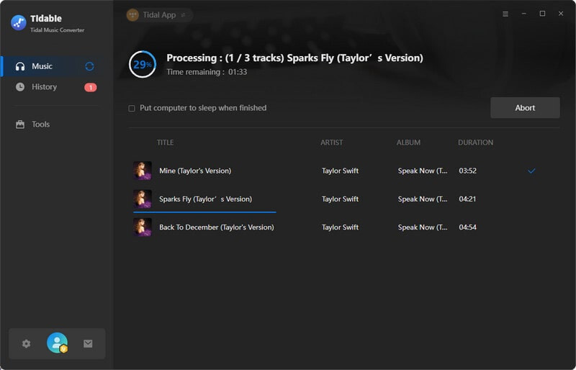
Task: Click Taylor Swift artist in Mine row
Action: [x=340, y=171]
